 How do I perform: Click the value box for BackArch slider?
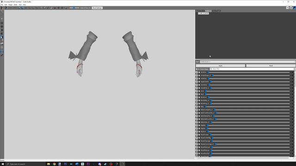[293, 97]
